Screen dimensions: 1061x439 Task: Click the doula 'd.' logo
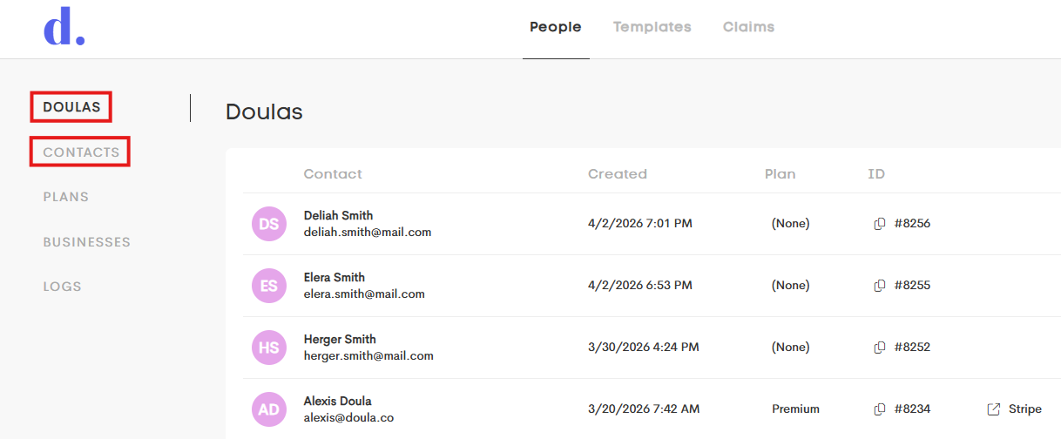point(64,29)
